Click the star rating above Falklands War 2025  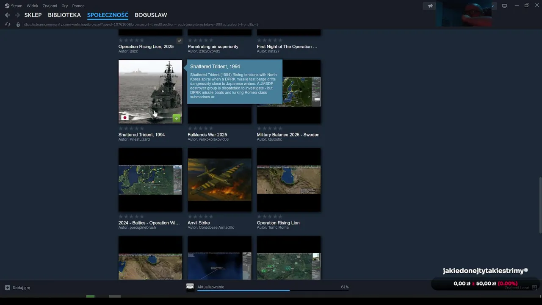[x=200, y=128]
